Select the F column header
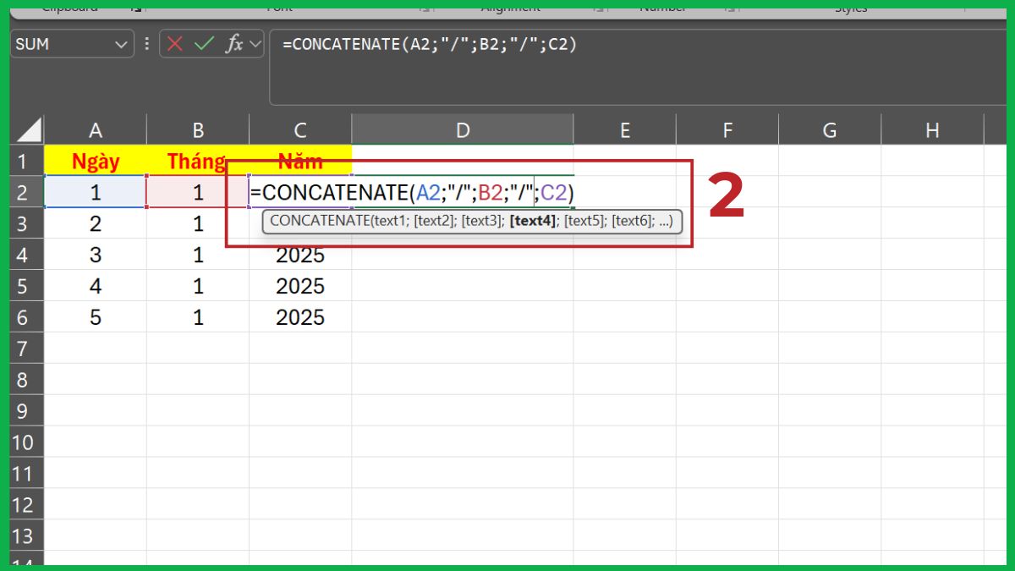 [727, 129]
